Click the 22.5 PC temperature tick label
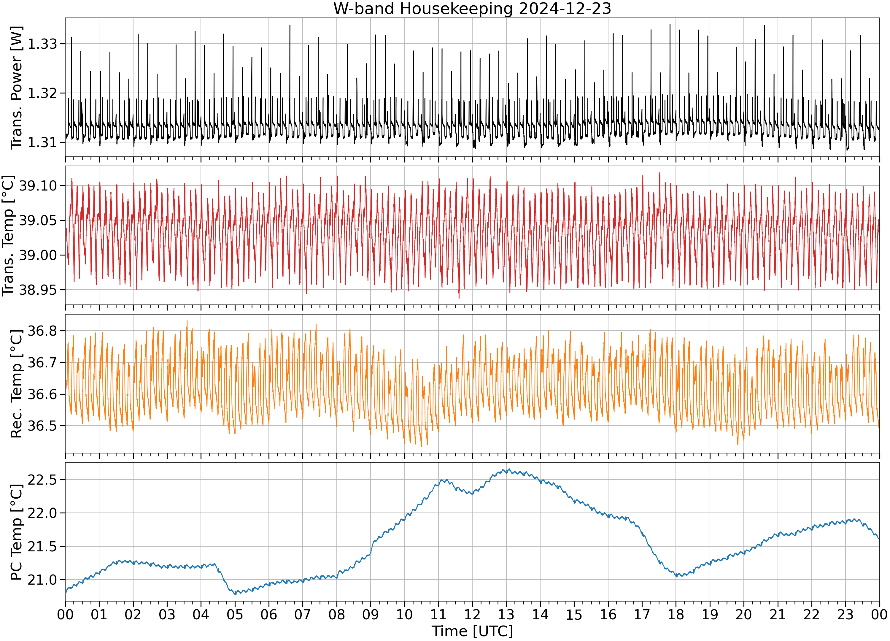The image size is (890, 641). coord(42,480)
